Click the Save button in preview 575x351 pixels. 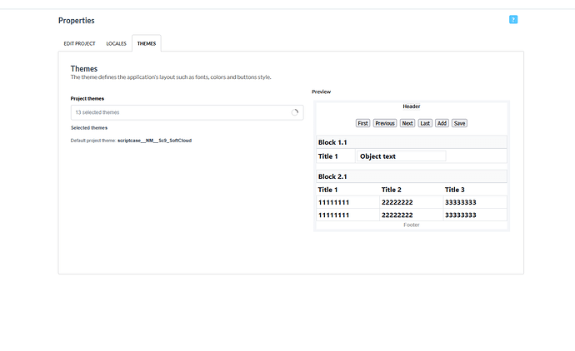point(459,123)
